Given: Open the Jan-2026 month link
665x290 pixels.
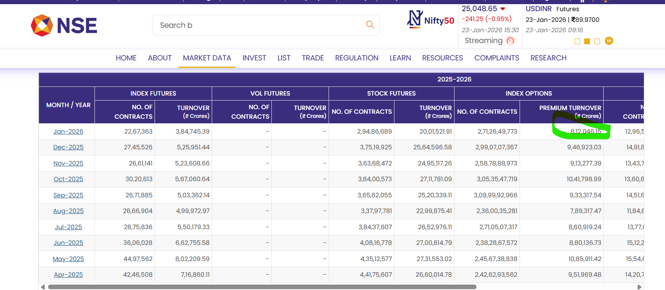Looking at the screenshot, I should click(x=68, y=132).
